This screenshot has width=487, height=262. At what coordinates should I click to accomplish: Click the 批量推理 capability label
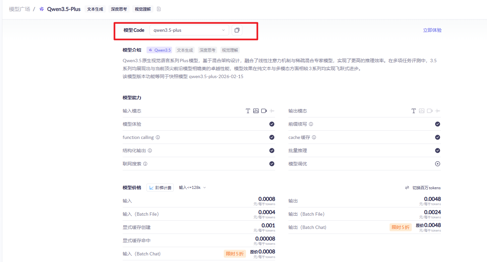[298, 151]
